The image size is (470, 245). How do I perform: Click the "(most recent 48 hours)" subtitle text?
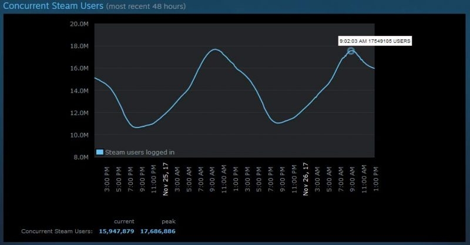[x=146, y=7]
